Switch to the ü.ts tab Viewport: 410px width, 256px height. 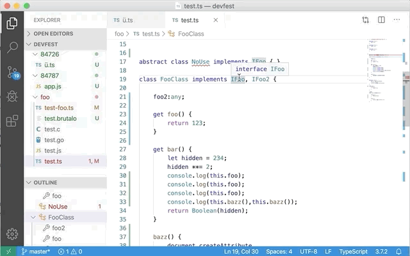pyautogui.click(x=136, y=20)
